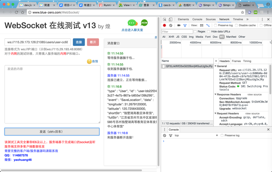Focus the WebSocket address input field
The image size is (272, 172).
(37, 42)
